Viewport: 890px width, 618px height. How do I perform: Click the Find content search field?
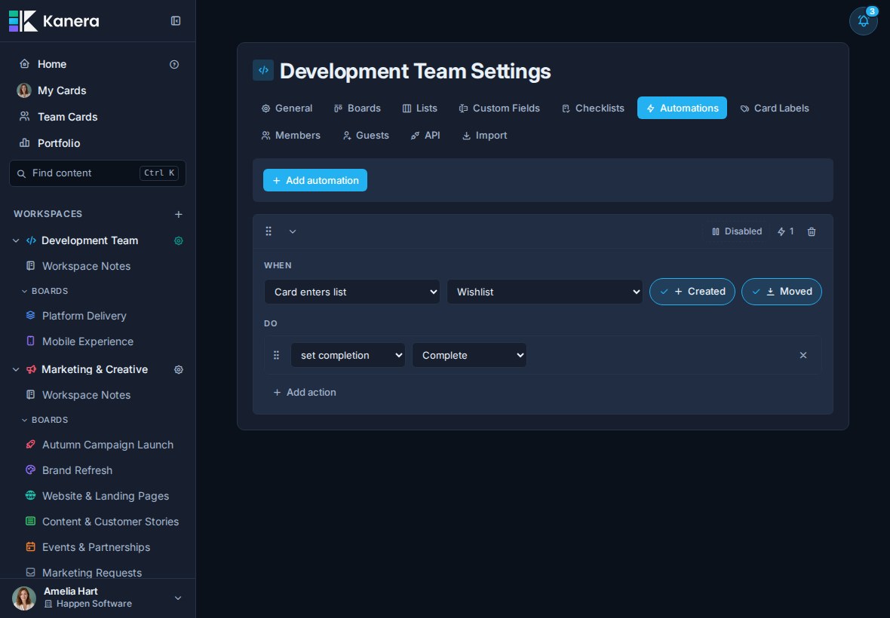point(97,173)
